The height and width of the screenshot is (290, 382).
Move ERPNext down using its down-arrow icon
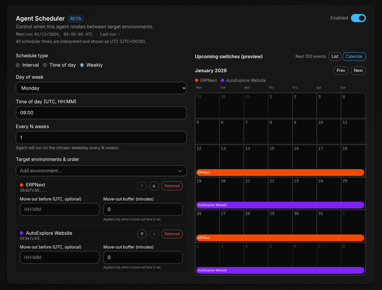[154, 186]
